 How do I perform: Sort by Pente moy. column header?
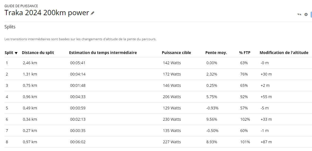216,53
